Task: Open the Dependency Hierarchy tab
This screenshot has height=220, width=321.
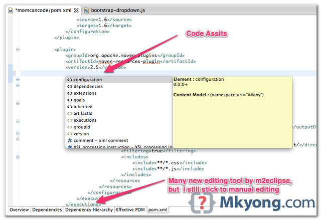Action: click(89, 209)
